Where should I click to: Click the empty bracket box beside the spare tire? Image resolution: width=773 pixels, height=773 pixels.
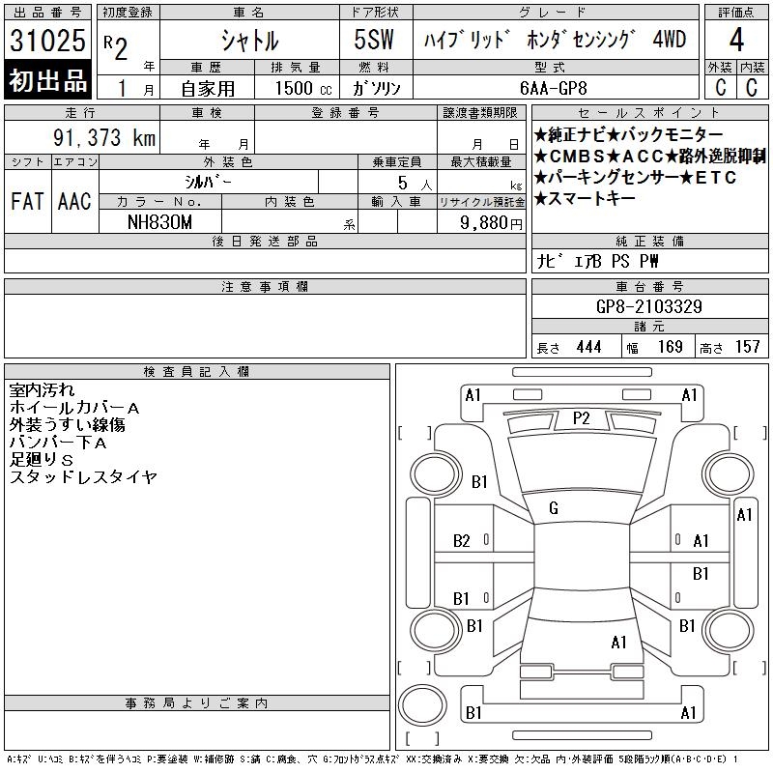pos(422,738)
